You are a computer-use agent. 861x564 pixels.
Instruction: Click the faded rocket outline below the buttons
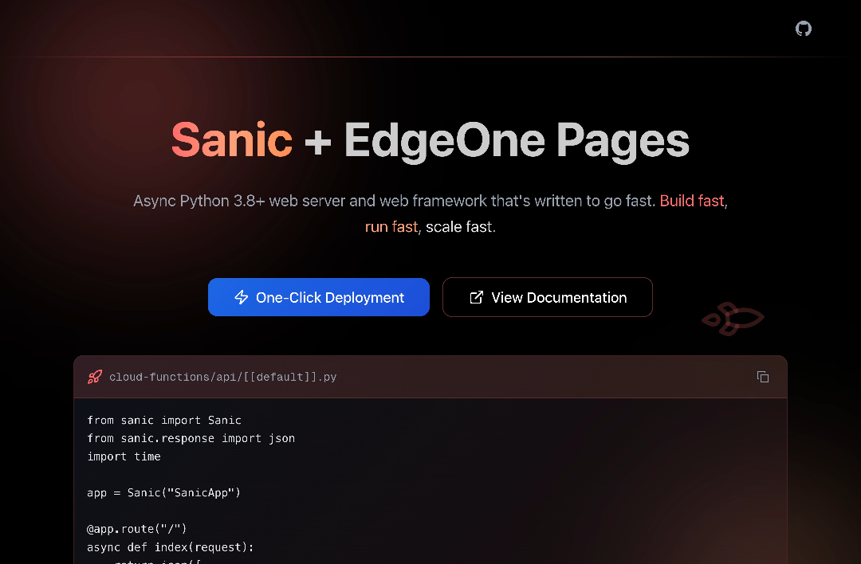click(733, 318)
